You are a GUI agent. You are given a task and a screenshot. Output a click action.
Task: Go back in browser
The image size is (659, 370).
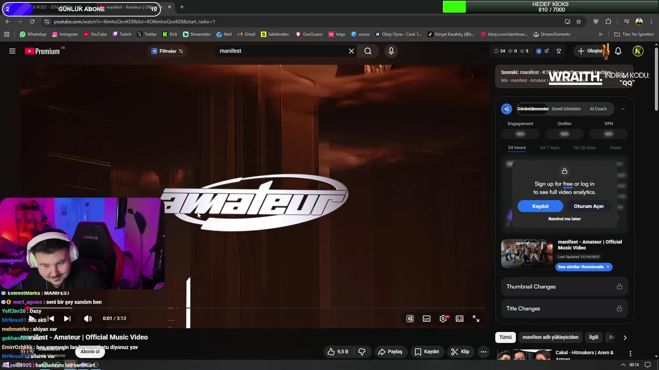[x=7, y=22]
